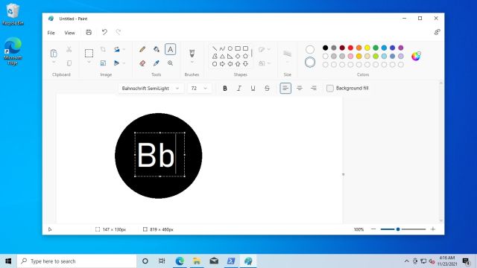Select the Color picker eyedropper tool
477x268 pixels.
point(157,63)
